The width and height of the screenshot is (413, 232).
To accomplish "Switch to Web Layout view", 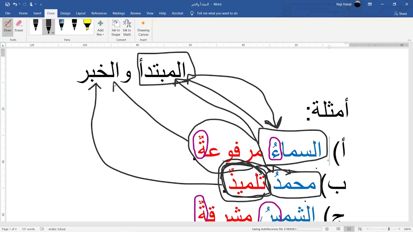I will [x=360, y=229].
